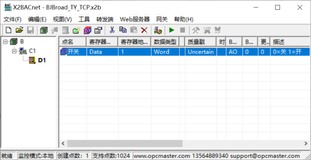Click the properties sheet toolbar icon
Viewport: 311px width, 160px height.
[x=98, y=30]
